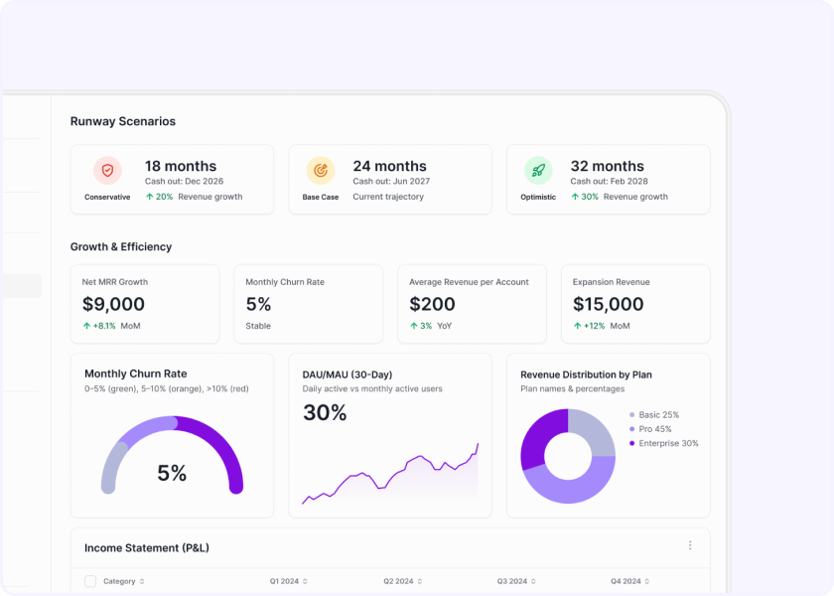
Task: Click the green up arrow beside +8.1% MoM
Action: click(x=86, y=326)
